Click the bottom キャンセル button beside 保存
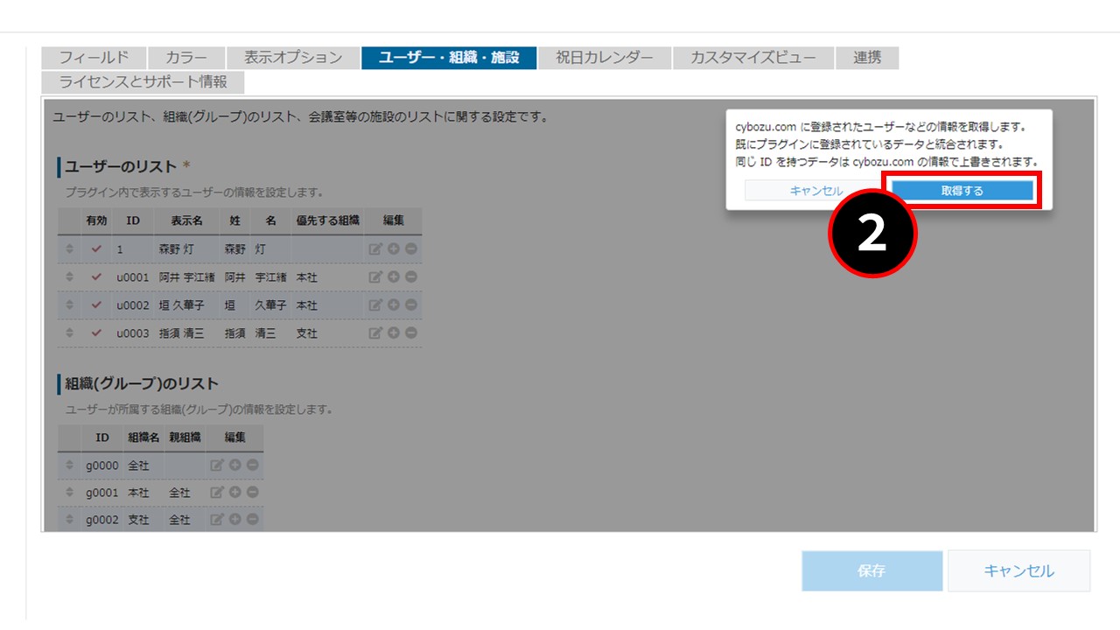 pos(1019,570)
